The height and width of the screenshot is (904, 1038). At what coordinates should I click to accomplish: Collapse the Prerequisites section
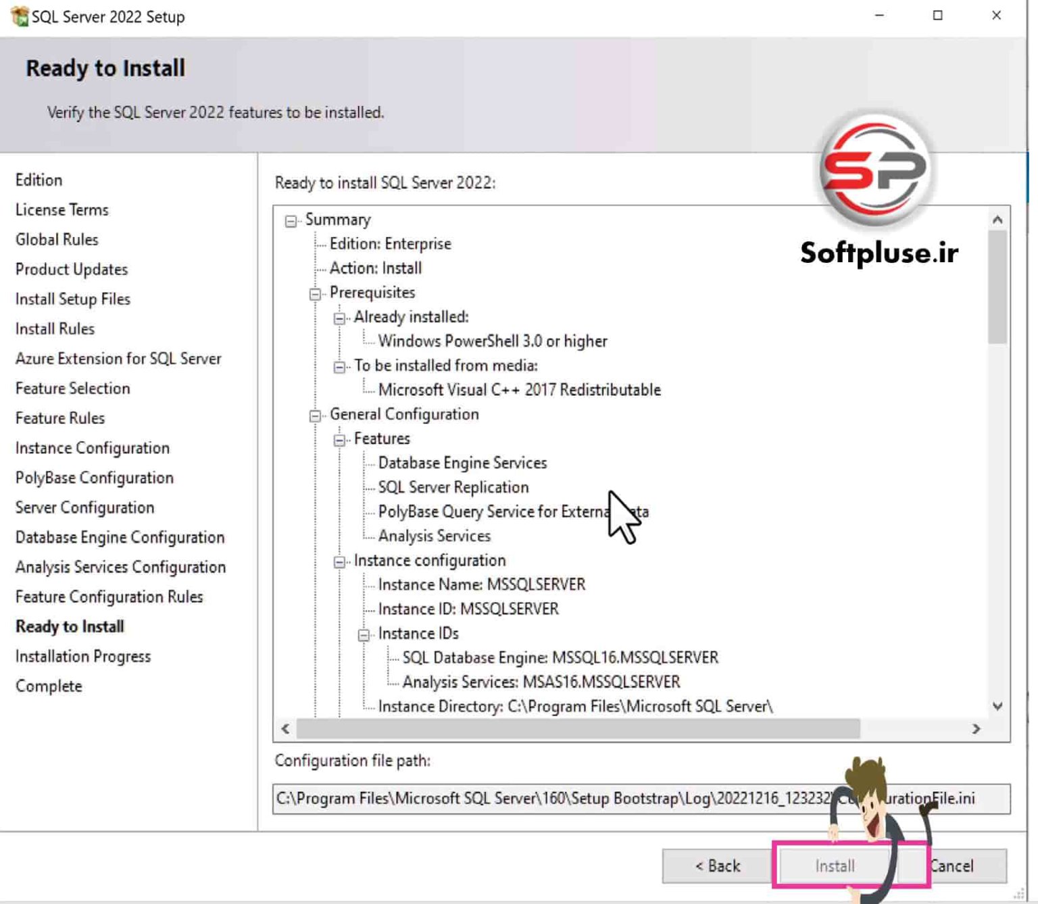click(x=315, y=293)
